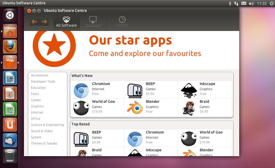Select the Developer Tools category

tap(43, 82)
